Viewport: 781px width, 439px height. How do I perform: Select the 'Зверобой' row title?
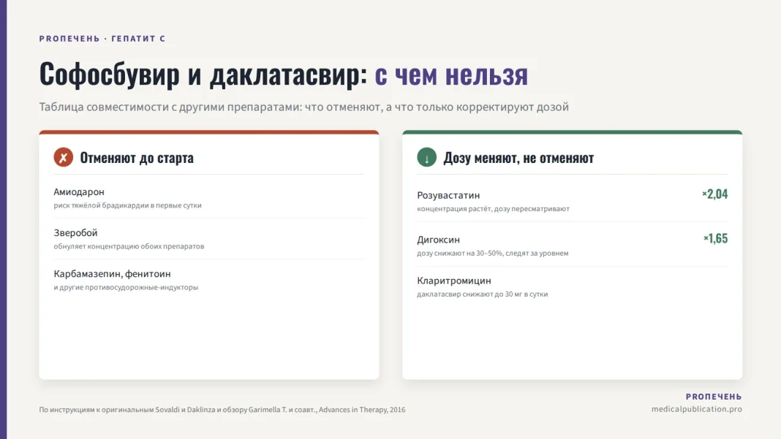[x=76, y=232]
